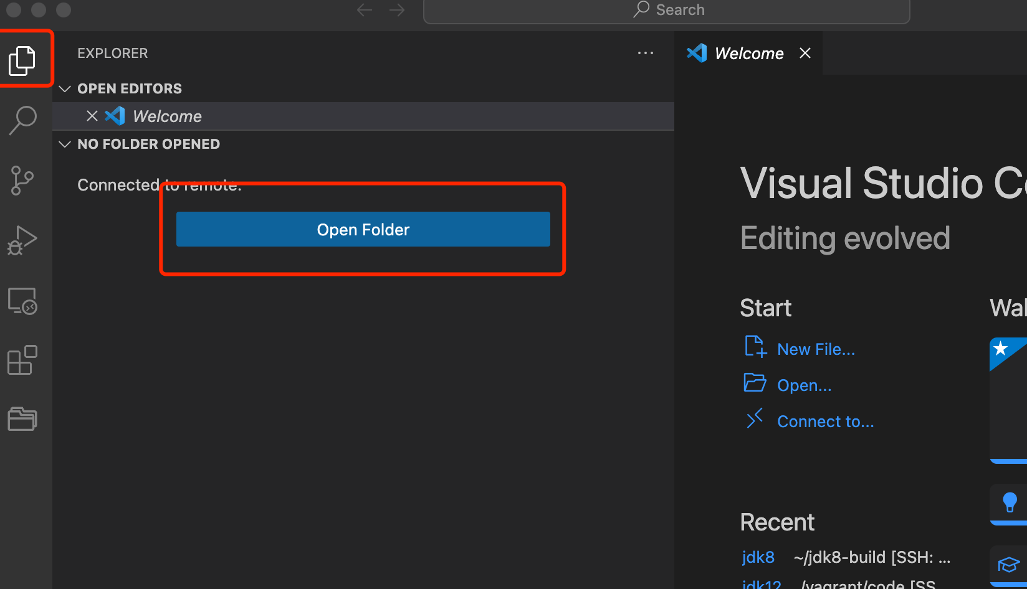
Task: Switch to the Welcome editor tab
Action: (748, 54)
